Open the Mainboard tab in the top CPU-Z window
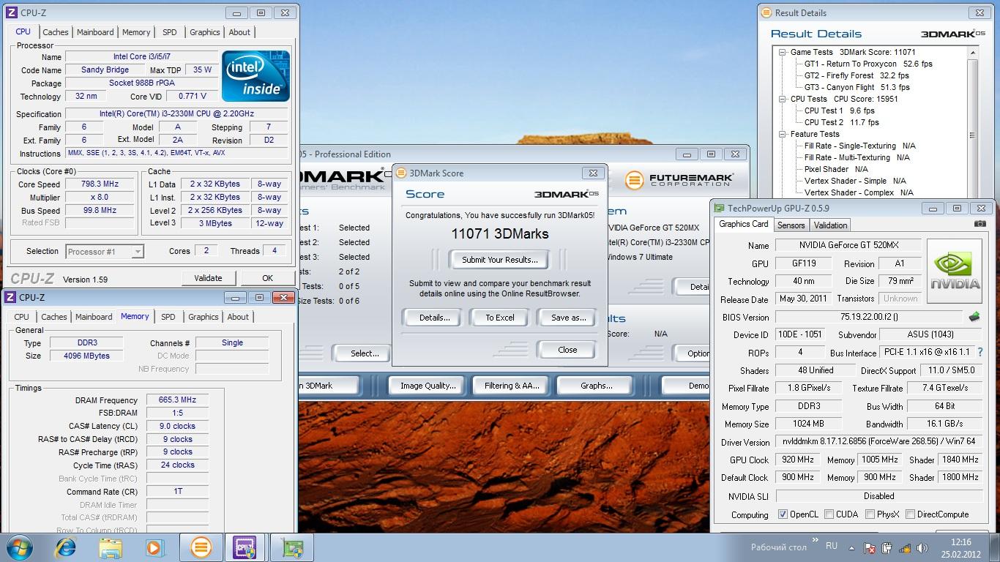1000x562 pixels. [x=95, y=32]
